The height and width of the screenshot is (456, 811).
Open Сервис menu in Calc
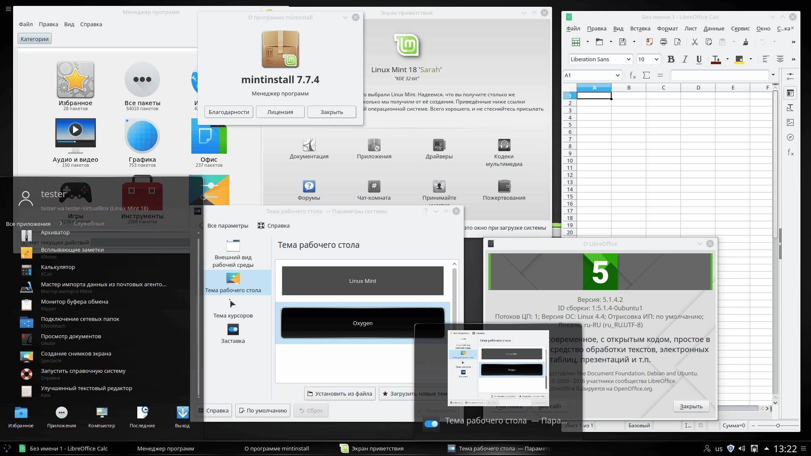tap(740, 28)
